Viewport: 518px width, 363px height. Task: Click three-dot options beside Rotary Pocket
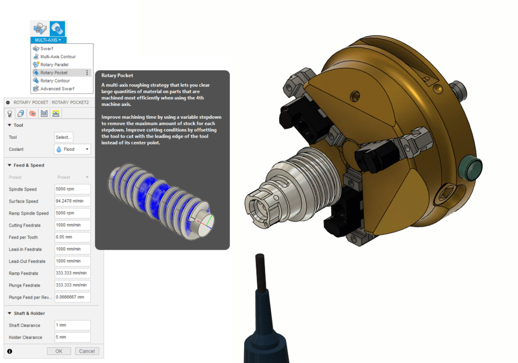87,73
